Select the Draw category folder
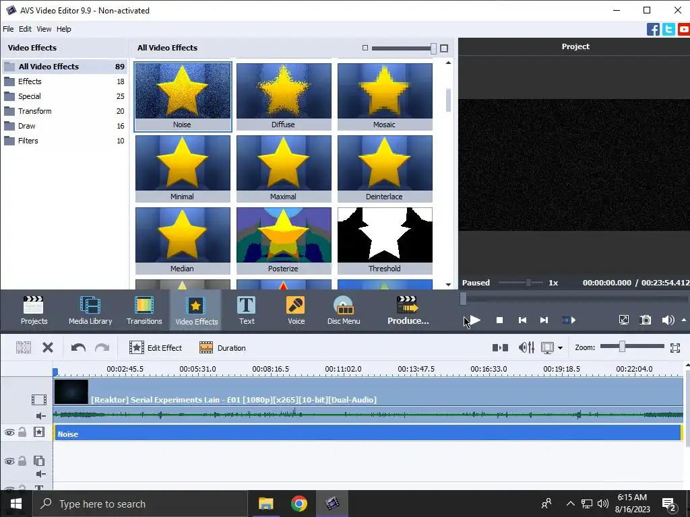690x517 pixels. [65, 126]
